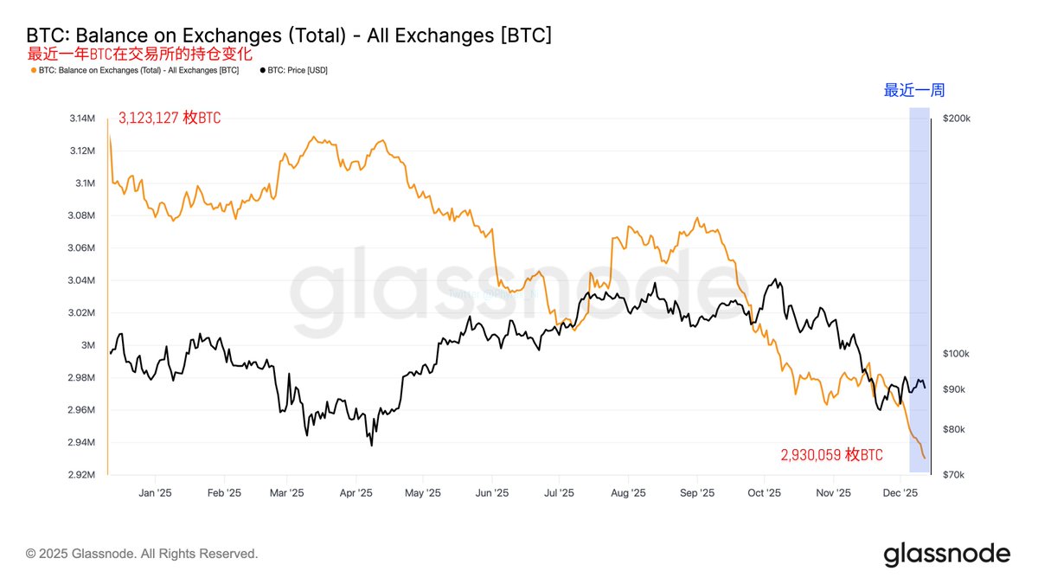Click the '3,123,127 枚BTC' annotation
This screenshot has height=584, width=1038.
coord(170,119)
